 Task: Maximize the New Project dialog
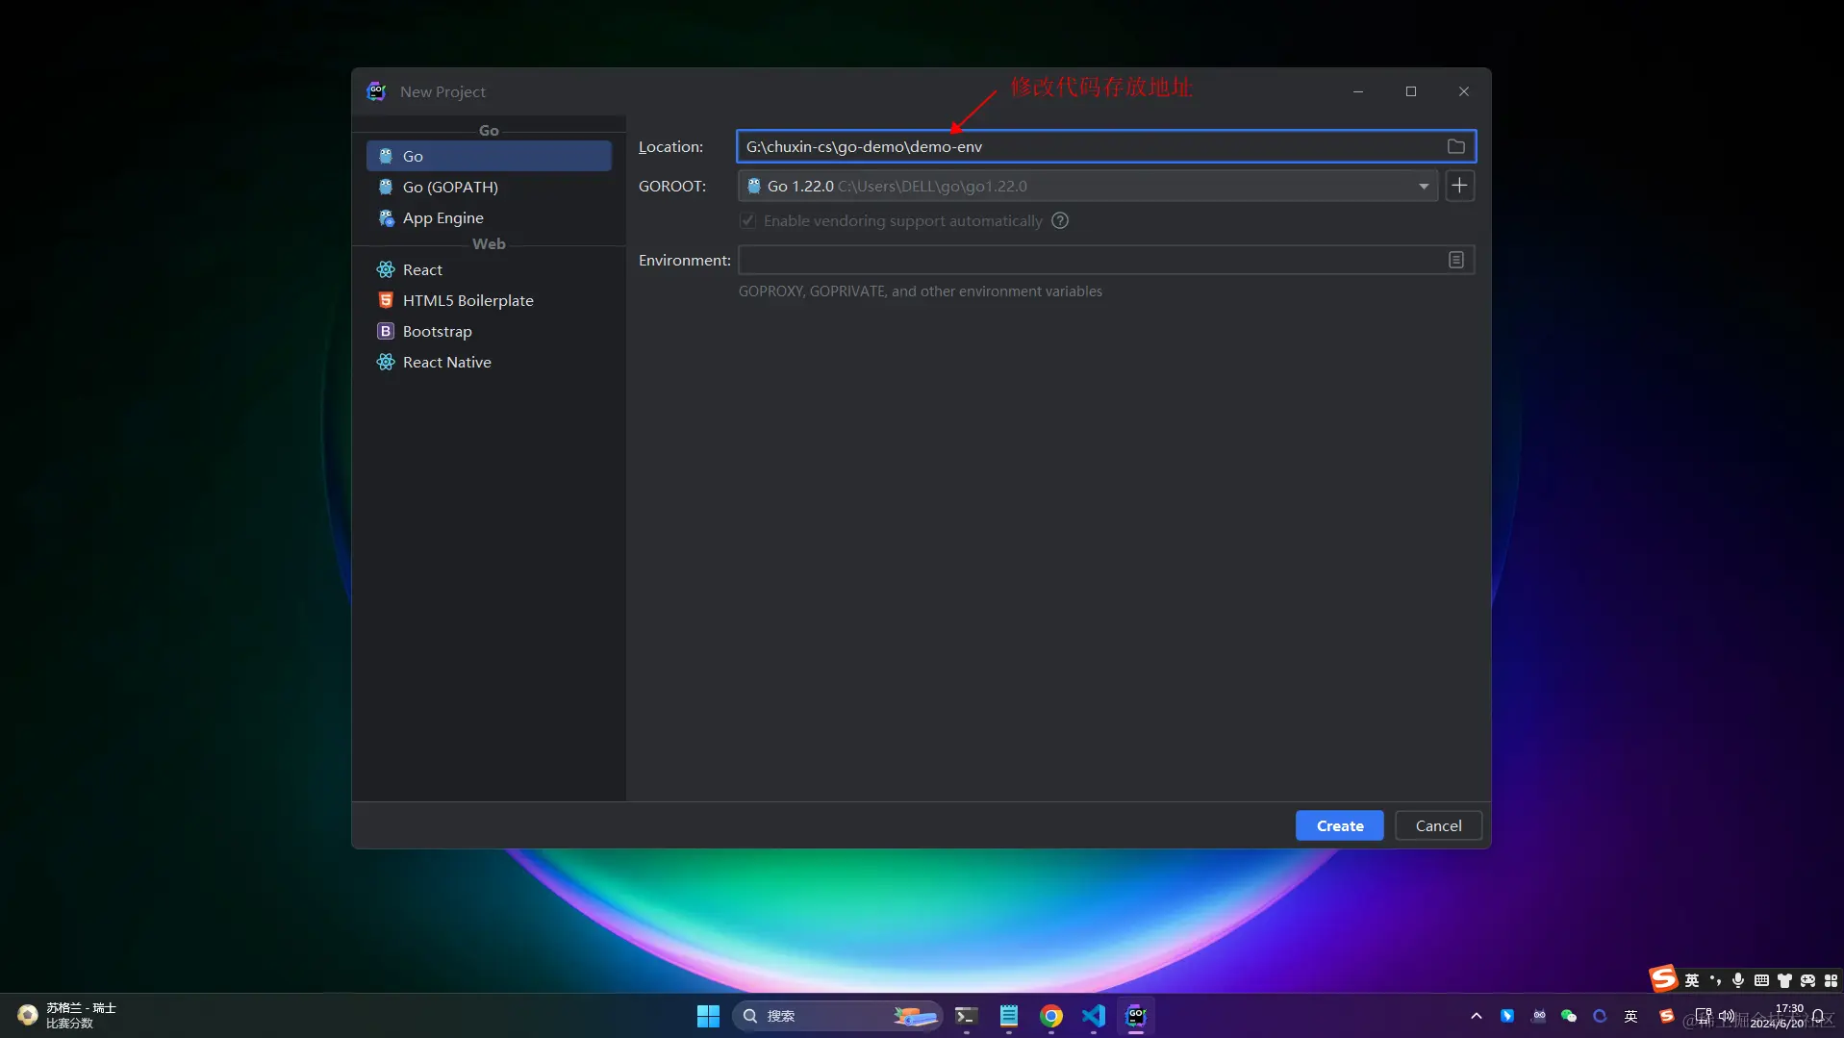click(x=1411, y=91)
